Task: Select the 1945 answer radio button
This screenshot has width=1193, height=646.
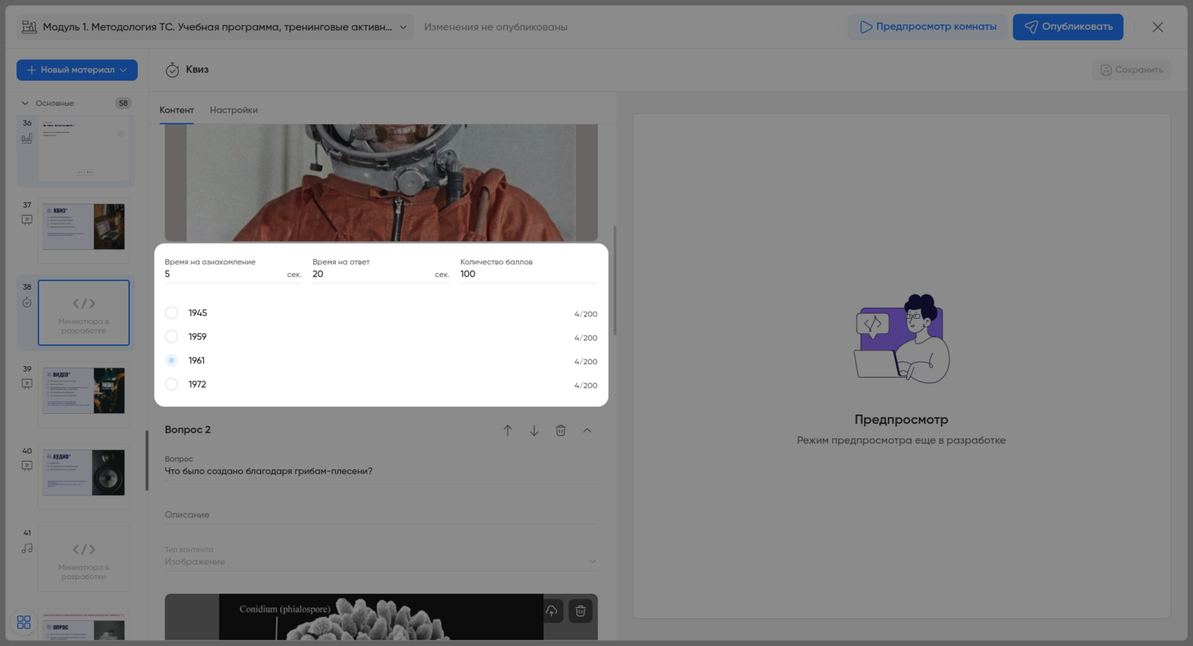Action: click(172, 313)
